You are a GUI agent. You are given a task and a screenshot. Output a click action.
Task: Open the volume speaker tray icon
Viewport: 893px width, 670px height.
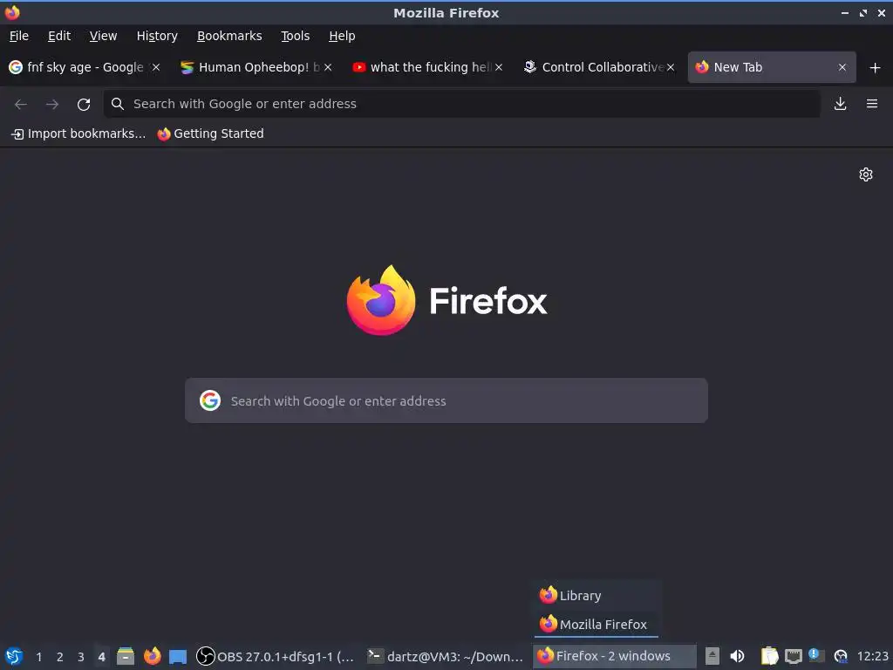(737, 656)
